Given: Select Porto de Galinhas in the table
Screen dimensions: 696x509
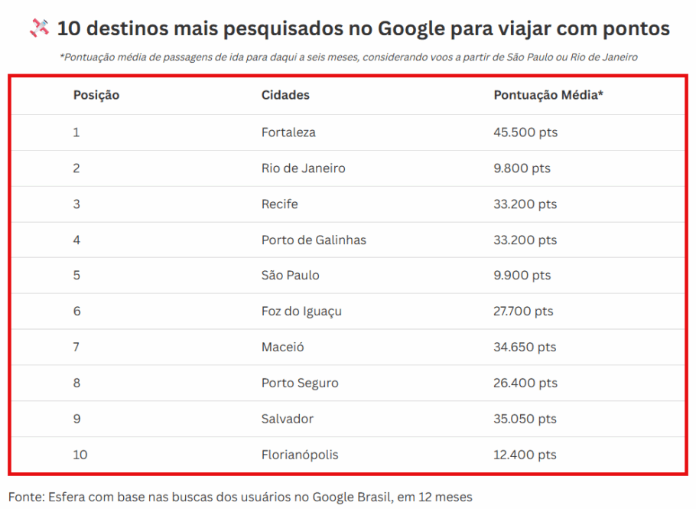Looking at the screenshot, I should pyautogui.click(x=314, y=240).
